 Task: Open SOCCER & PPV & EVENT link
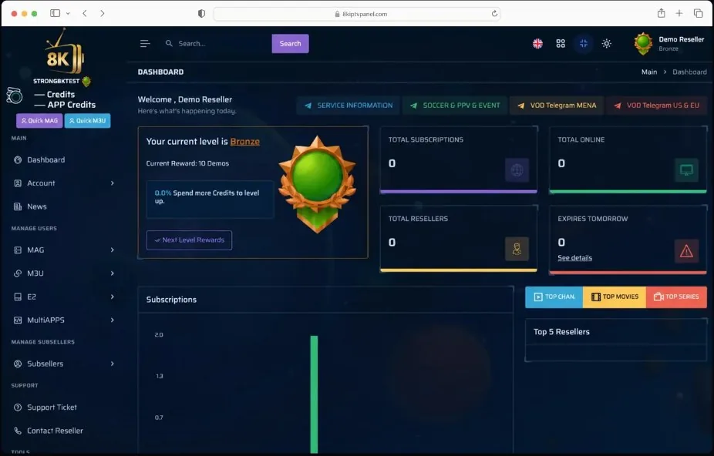454,105
